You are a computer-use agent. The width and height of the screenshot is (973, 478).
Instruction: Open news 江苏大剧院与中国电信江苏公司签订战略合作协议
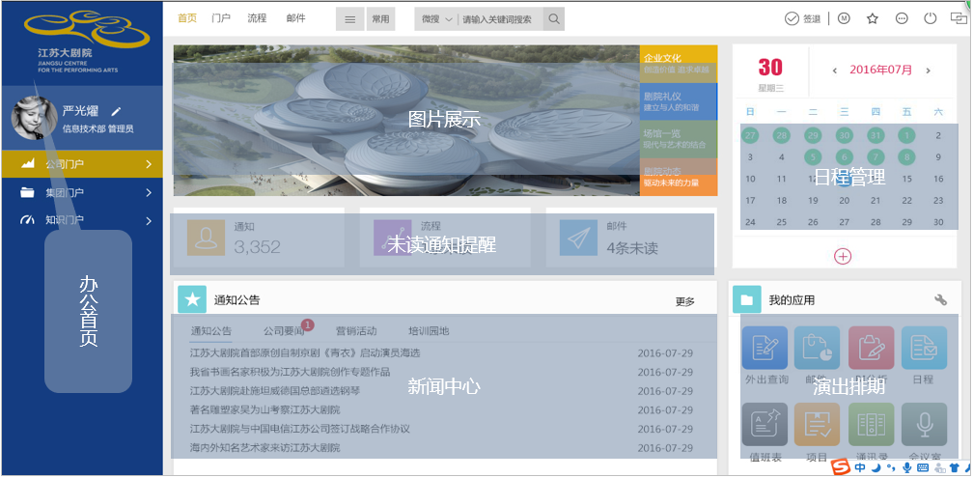click(299, 429)
